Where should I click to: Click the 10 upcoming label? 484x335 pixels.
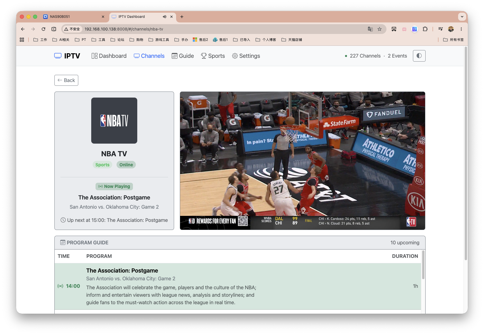coord(405,243)
